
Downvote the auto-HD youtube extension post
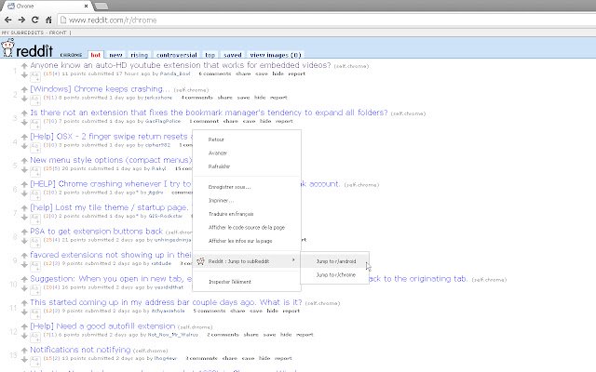click(x=24, y=75)
